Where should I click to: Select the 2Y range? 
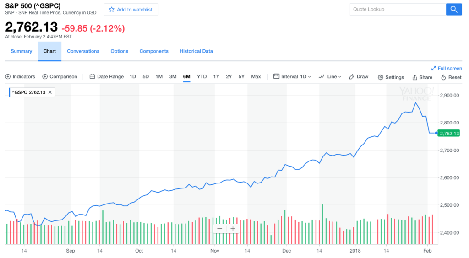pyautogui.click(x=229, y=77)
